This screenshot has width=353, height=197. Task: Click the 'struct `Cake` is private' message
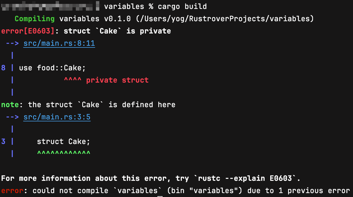coord(117,31)
